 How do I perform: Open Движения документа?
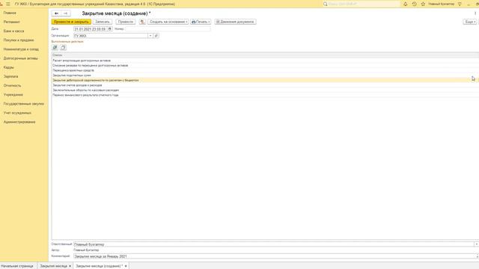pos(235,22)
